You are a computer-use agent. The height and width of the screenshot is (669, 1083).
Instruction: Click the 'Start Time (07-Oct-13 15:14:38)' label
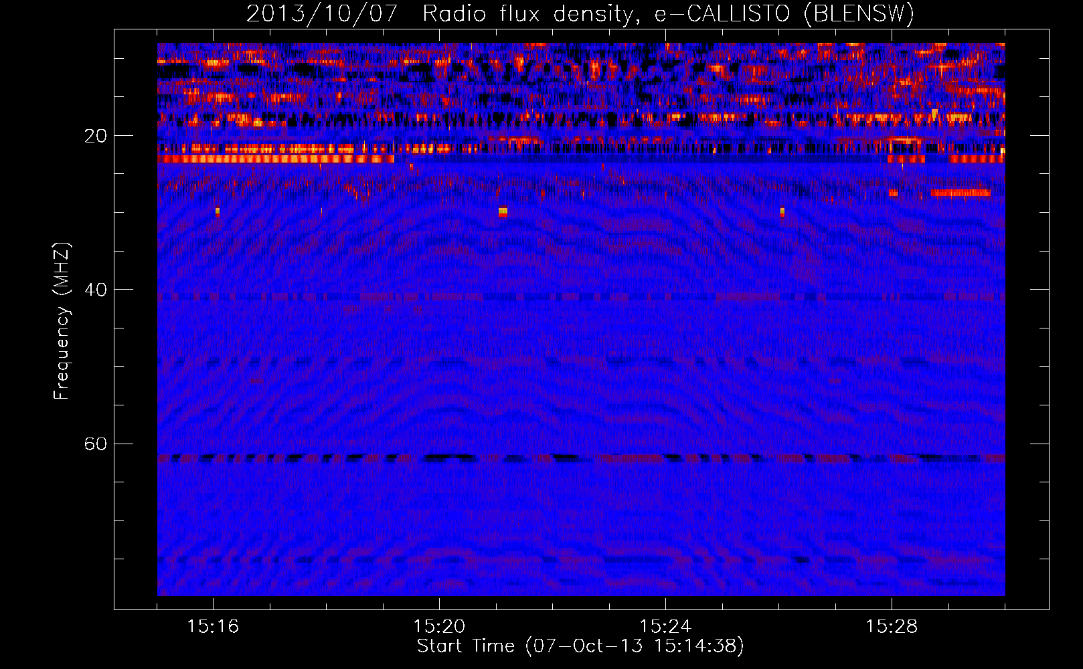(580, 646)
